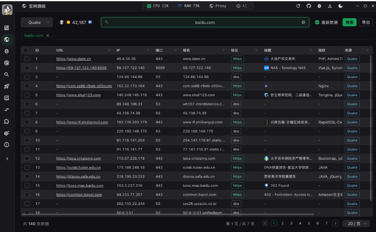
Task: Click the refresh icon in title bar
Action: (298, 6)
